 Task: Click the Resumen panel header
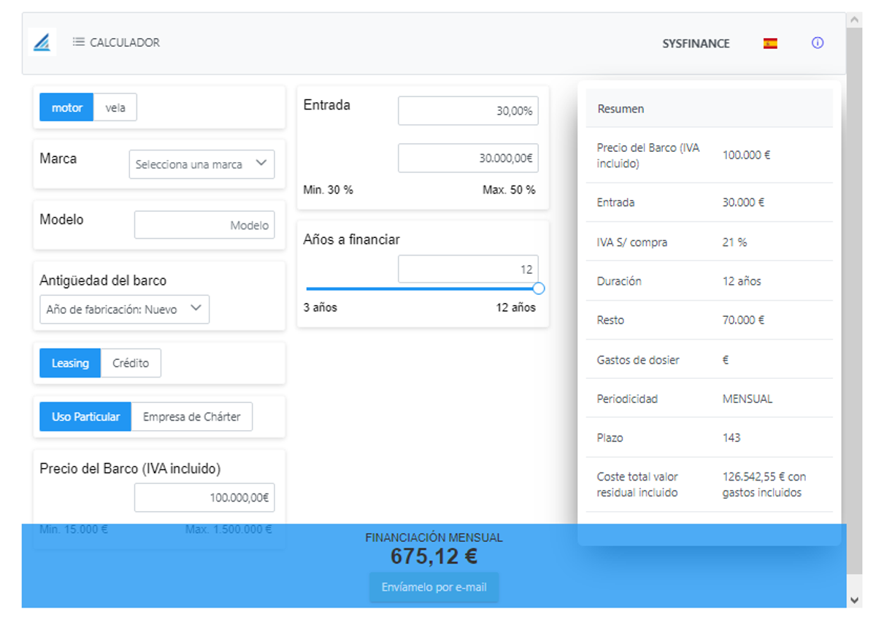point(709,109)
